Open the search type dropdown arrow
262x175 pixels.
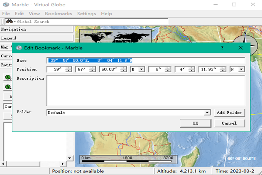(x=15, y=21)
